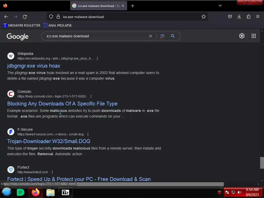
Task: Open the Start menu orb
Action: (x=6, y=192)
